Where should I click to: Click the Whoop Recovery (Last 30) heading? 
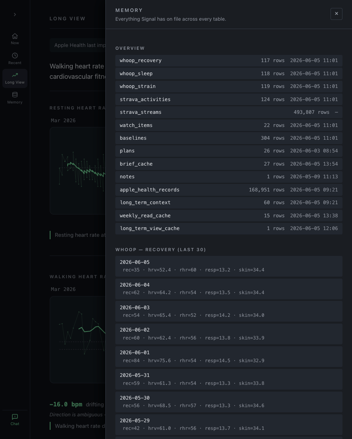(x=161, y=250)
